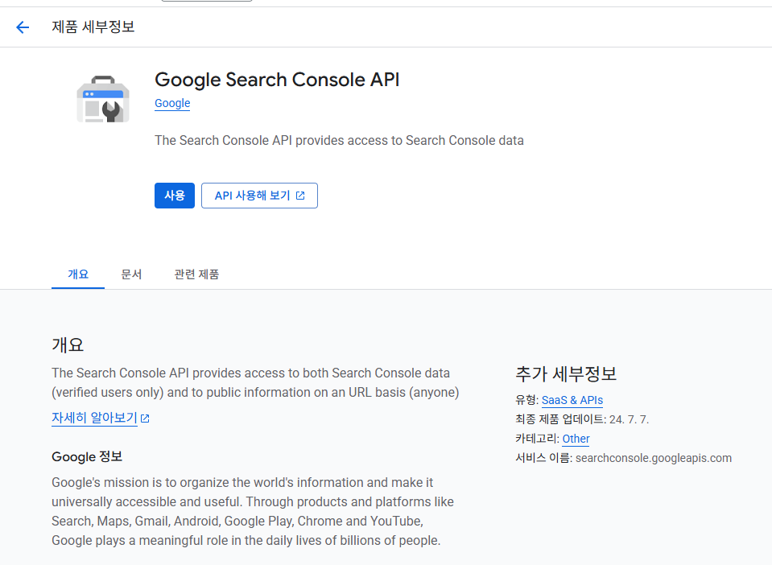This screenshot has height=565, width=772.
Task: Open the Google publisher link
Action: [x=172, y=103]
